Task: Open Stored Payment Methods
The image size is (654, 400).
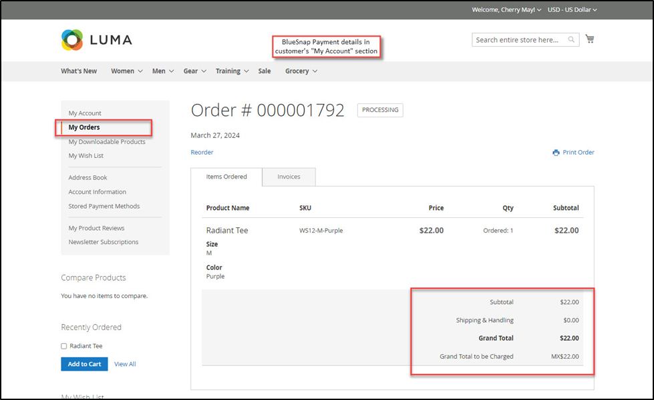Action: (104, 207)
